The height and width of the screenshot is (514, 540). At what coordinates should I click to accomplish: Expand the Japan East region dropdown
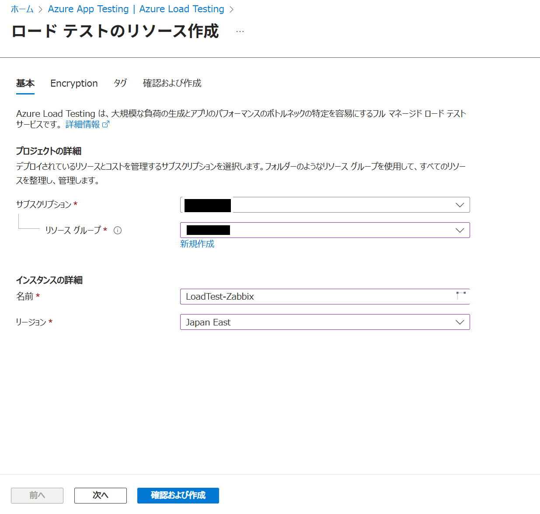pyautogui.click(x=324, y=322)
